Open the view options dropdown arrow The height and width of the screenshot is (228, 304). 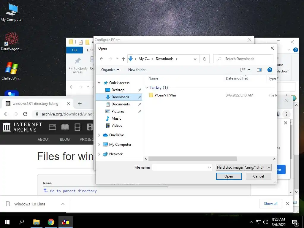point(249,70)
